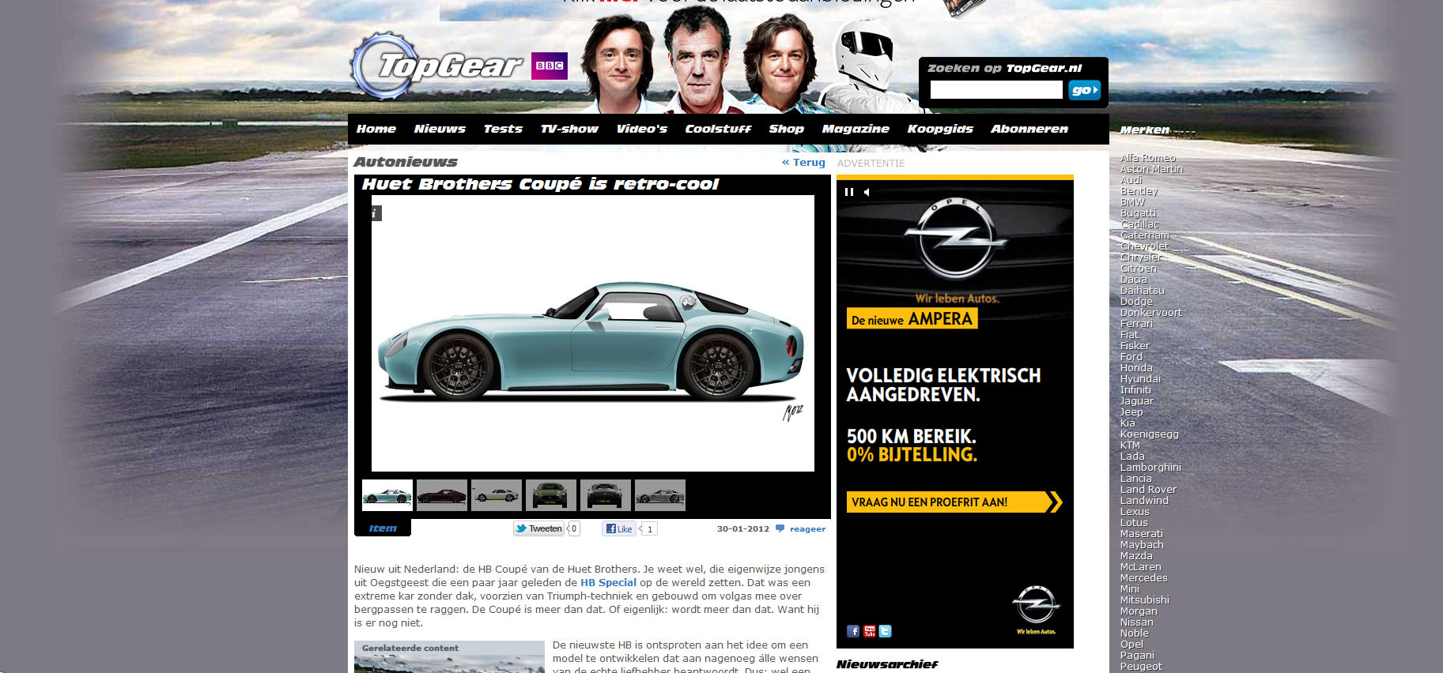Image resolution: width=1443 pixels, height=673 pixels.
Task: Click the Tweeten button
Action: (538, 528)
